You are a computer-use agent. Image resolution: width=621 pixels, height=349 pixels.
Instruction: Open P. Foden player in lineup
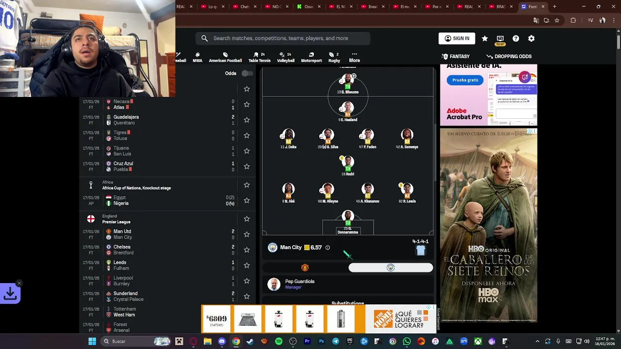[367, 139]
